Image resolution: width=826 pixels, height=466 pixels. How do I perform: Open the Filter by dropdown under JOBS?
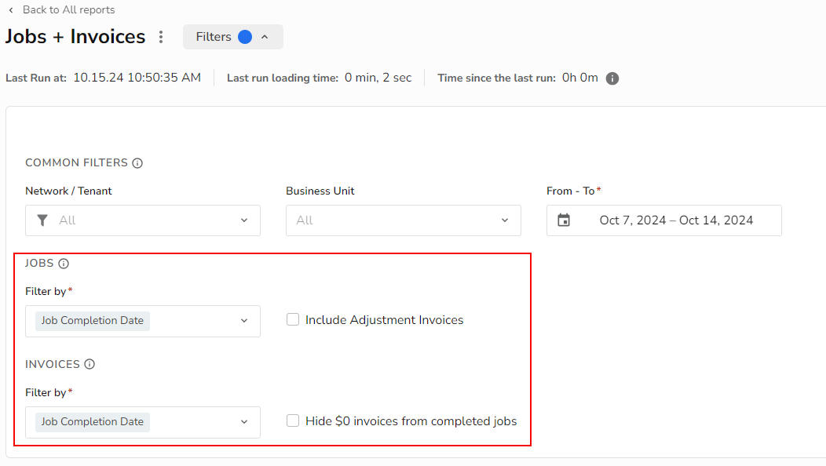pyautogui.click(x=243, y=321)
